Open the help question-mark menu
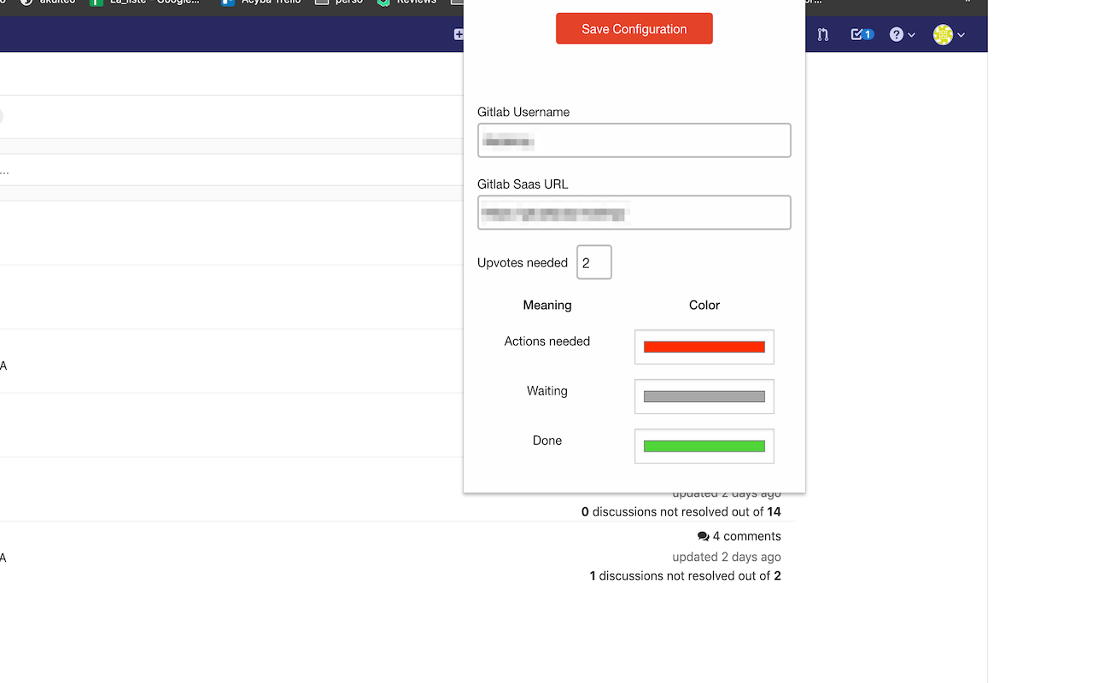The image size is (1093, 683). [902, 34]
